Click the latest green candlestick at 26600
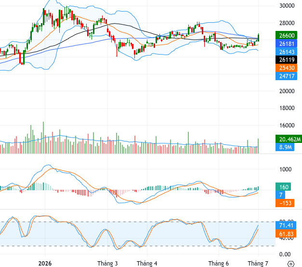The height and width of the screenshot is (267, 302). click(258, 38)
